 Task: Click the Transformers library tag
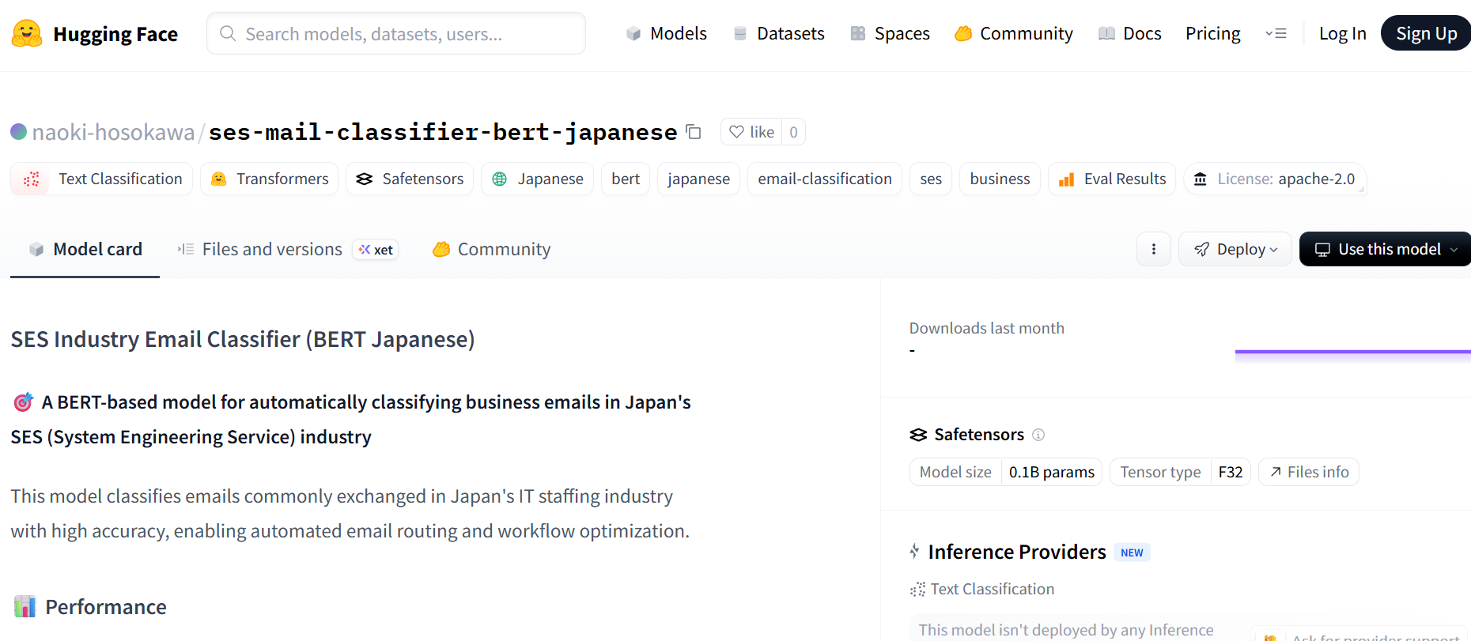point(270,179)
